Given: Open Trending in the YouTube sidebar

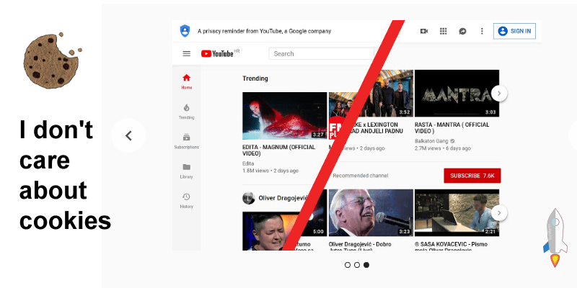Looking at the screenshot, I should click(x=186, y=111).
